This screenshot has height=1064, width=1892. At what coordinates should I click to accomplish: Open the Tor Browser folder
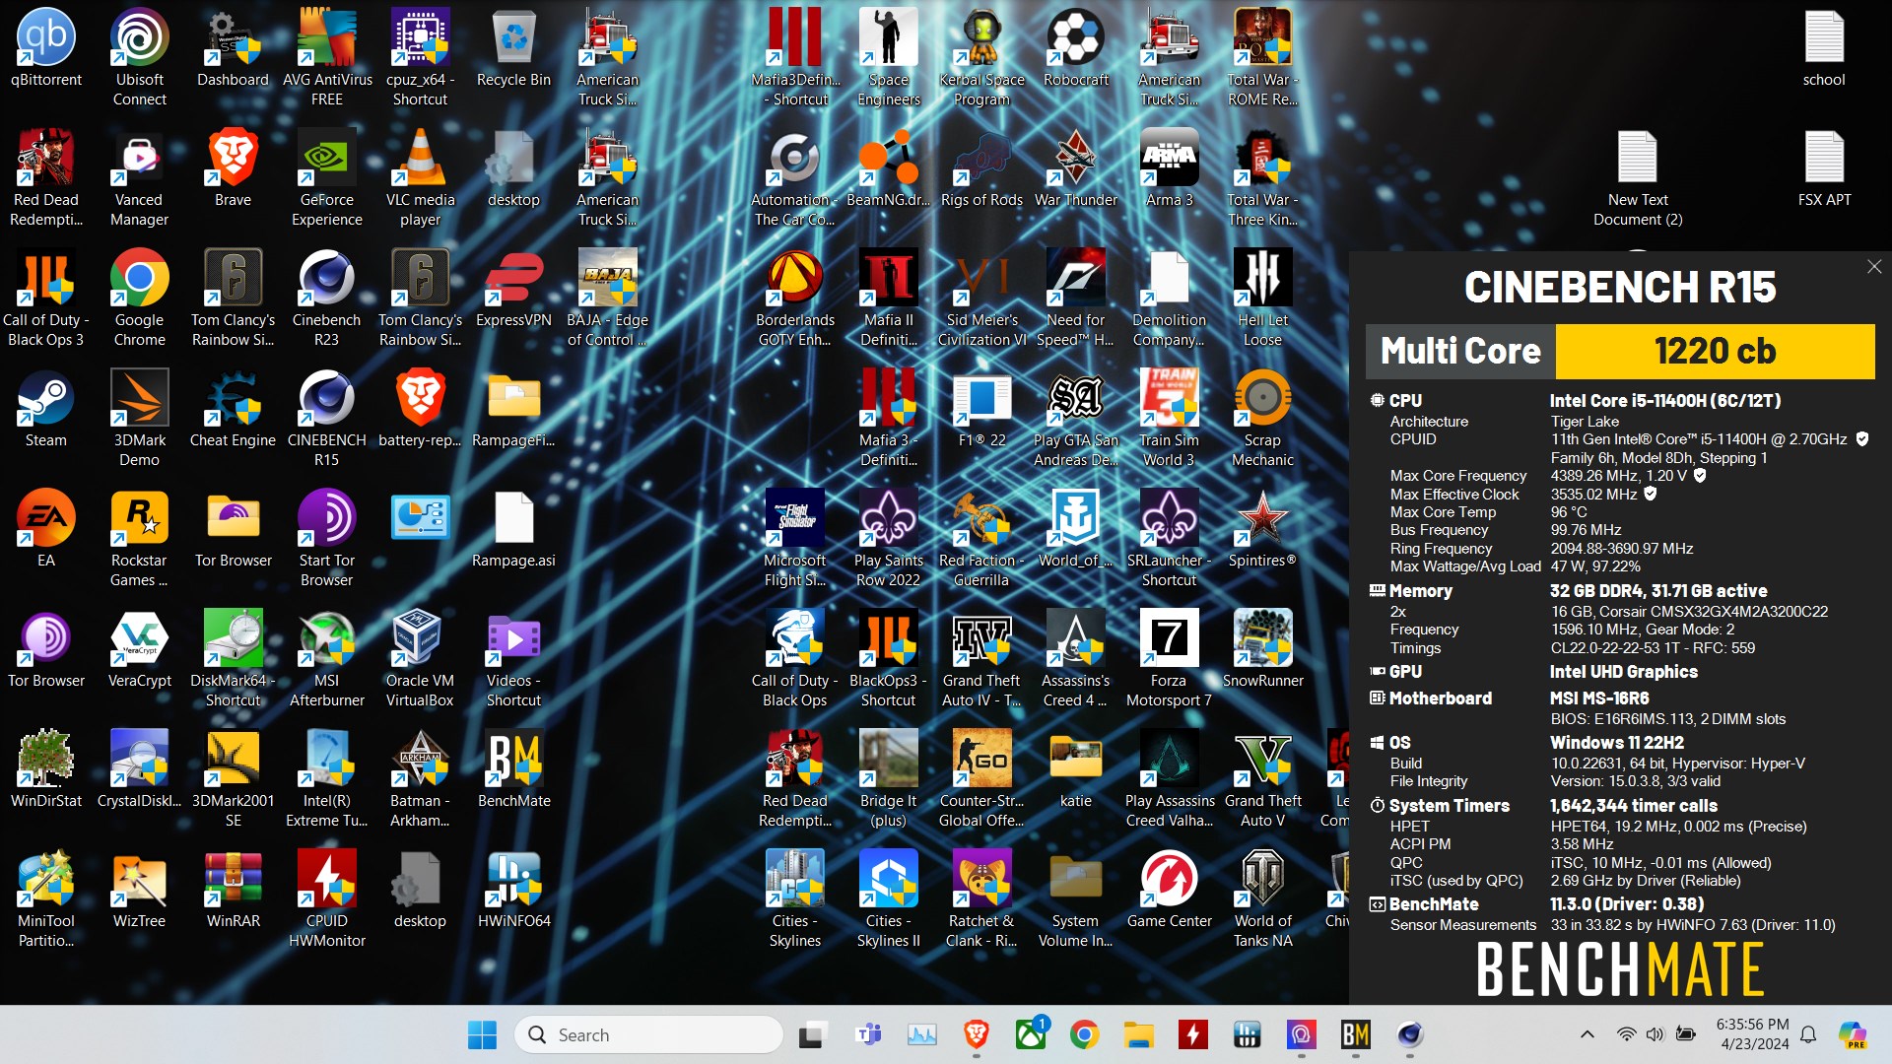pyautogui.click(x=233, y=530)
